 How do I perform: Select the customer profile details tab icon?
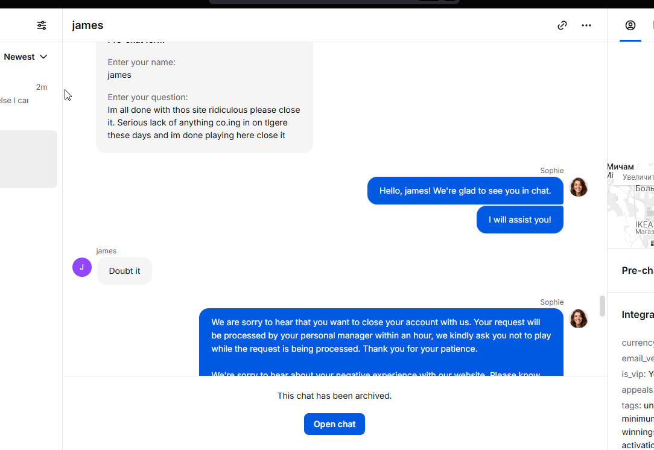pos(630,25)
